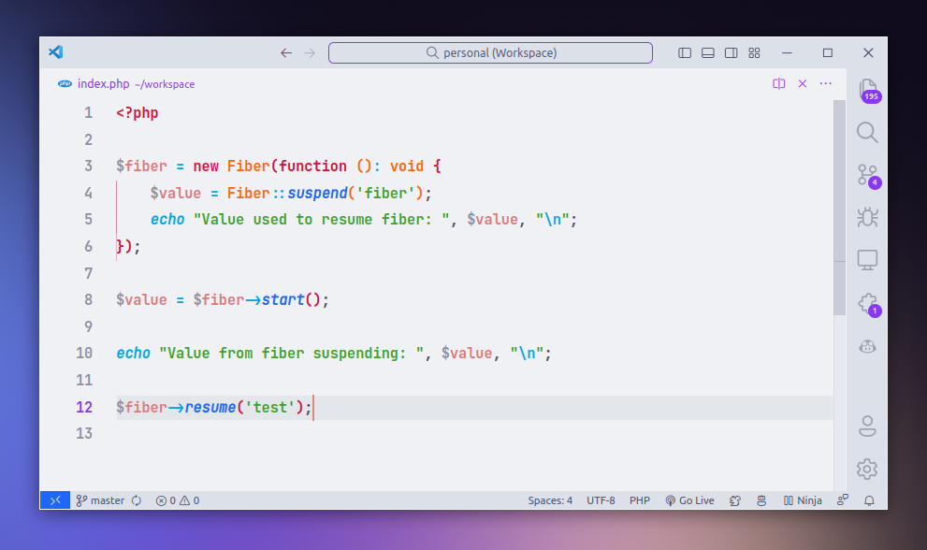Open notifications bell icon
The height and width of the screenshot is (550, 927).
point(869,500)
